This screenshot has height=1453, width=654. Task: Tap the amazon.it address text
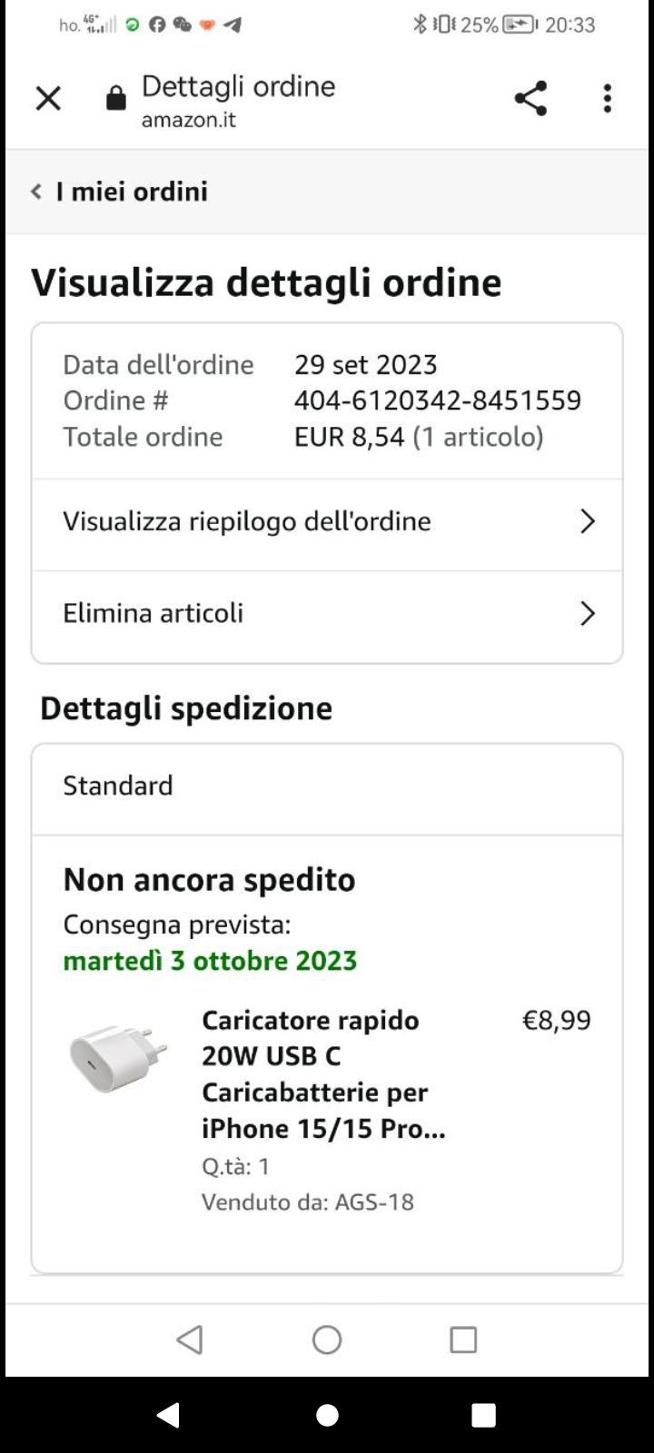(x=189, y=120)
